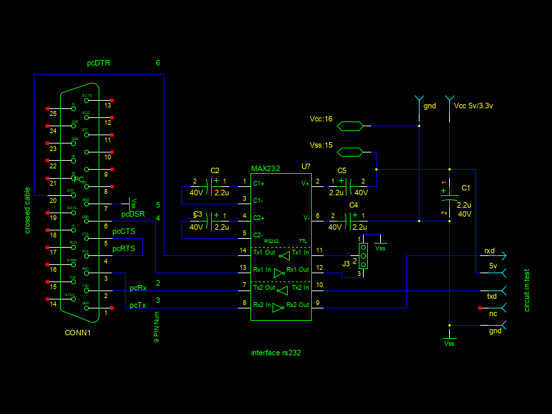
Task: Select the pcDTR net label
Action: [x=99, y=63]
